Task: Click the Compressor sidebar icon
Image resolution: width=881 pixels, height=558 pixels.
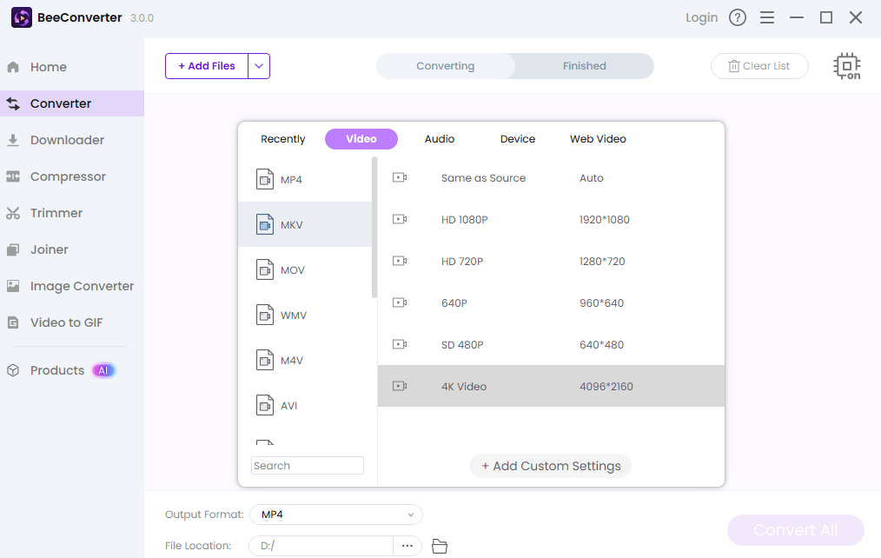Action: click(x=13, y=176)
